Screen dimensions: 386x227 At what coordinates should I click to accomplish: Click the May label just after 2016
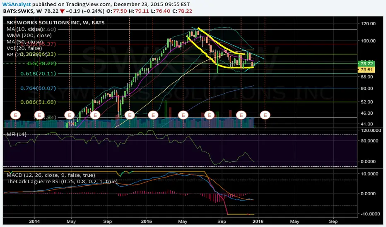[294, 221]
